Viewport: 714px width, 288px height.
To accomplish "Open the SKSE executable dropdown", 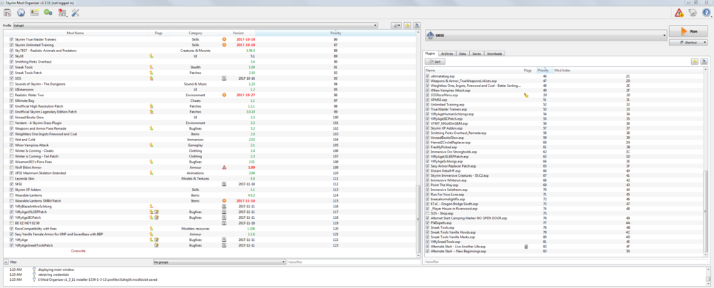I will pos(546,35).
